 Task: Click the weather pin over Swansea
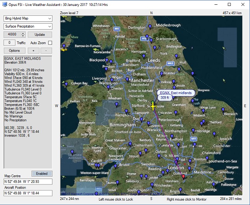pyautogui.click(x=72, y=152)
